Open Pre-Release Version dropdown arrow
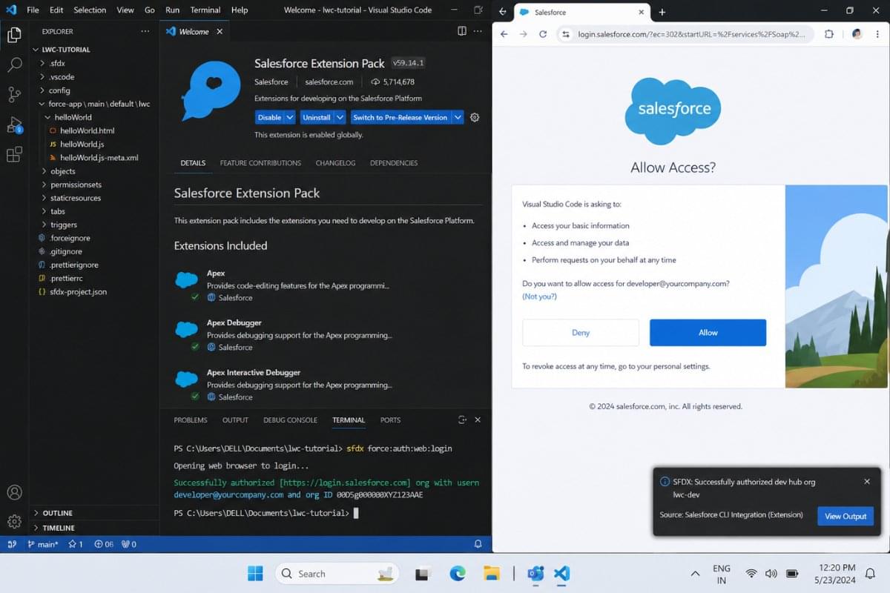The width and height of the screenshot is (890, 593). click(458, 117)
